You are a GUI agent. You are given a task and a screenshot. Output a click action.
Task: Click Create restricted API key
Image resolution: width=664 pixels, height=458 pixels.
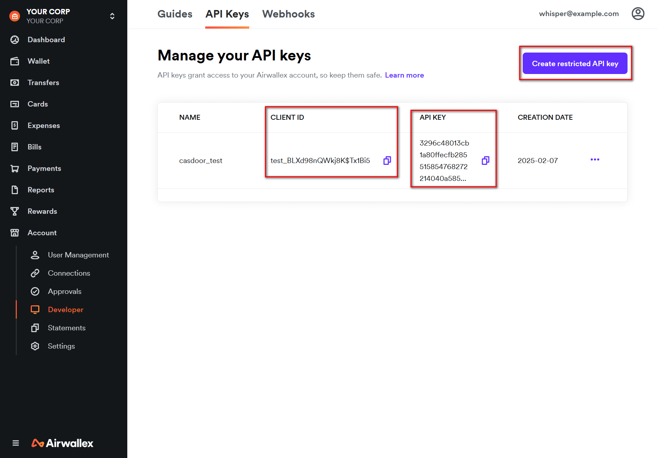575,63
